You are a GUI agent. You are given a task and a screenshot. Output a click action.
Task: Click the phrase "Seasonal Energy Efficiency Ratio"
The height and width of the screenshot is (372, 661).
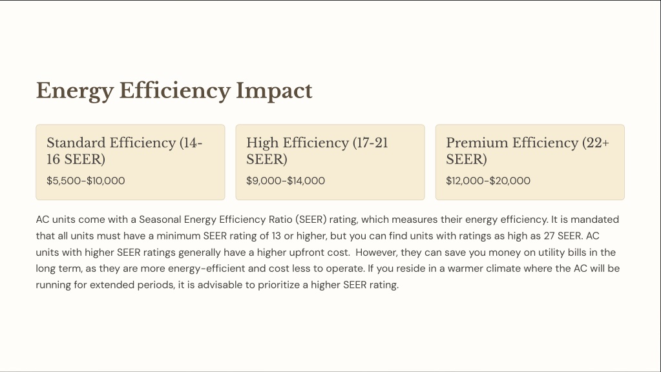click(215, 220)
